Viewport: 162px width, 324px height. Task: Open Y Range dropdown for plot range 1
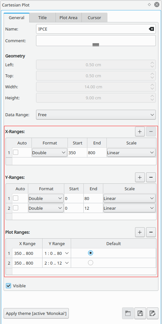point(56,253)
